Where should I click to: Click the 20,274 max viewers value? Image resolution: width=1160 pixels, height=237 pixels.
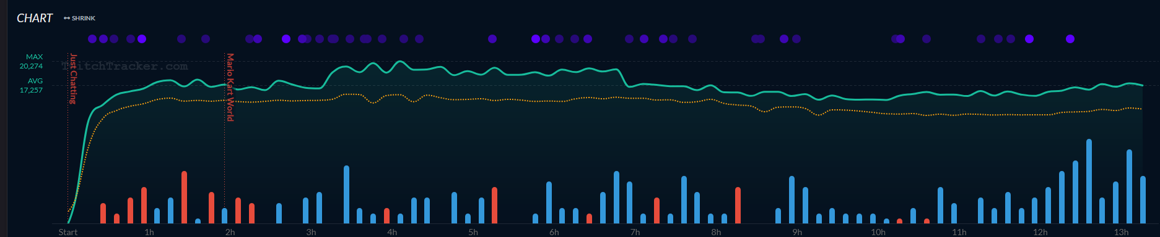pyautogui.click(x=31, y=66)
